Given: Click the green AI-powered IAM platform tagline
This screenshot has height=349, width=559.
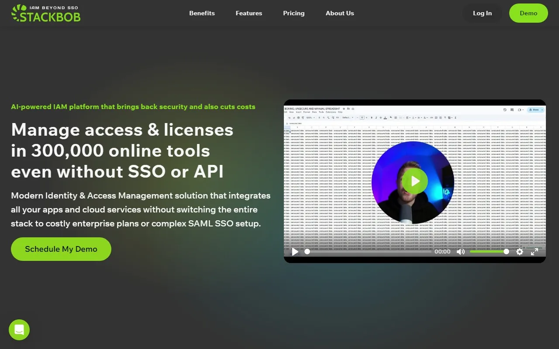Looking at the screenshot, I should click(x=133, y=106).
